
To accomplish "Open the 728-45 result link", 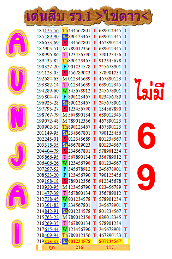I will coord(52,199).
